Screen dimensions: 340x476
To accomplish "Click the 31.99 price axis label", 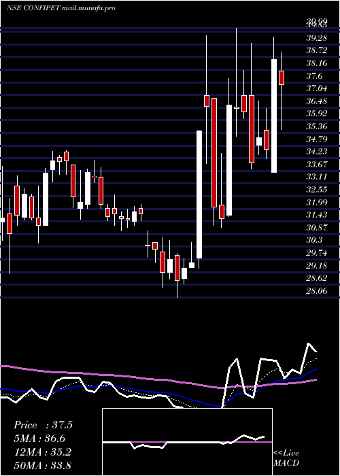I will [x=317, y=202].
